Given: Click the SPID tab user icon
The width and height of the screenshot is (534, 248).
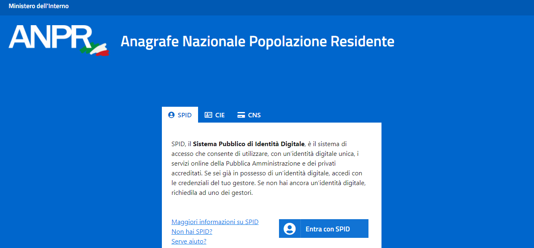Looking at the screenshot, I should (171, 115).
